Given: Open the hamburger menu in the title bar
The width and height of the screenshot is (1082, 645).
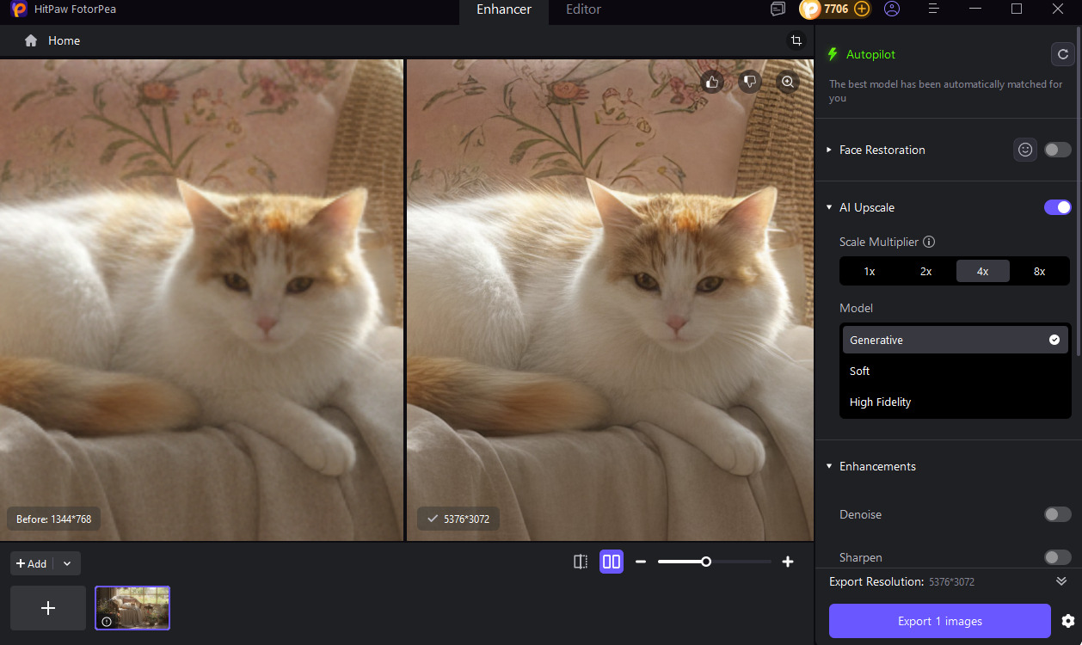Looking at the screenshot, I should coord(933,9).
